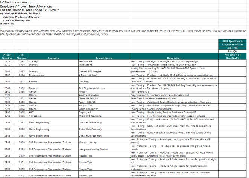This screenshot has width=249, height=178.
Task: Select the 'In' Tech Industries, Inc.' title cell
Action: click(x=17, y=2)
